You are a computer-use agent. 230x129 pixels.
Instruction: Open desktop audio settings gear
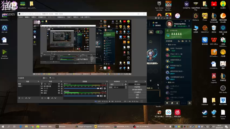point(105,96)
